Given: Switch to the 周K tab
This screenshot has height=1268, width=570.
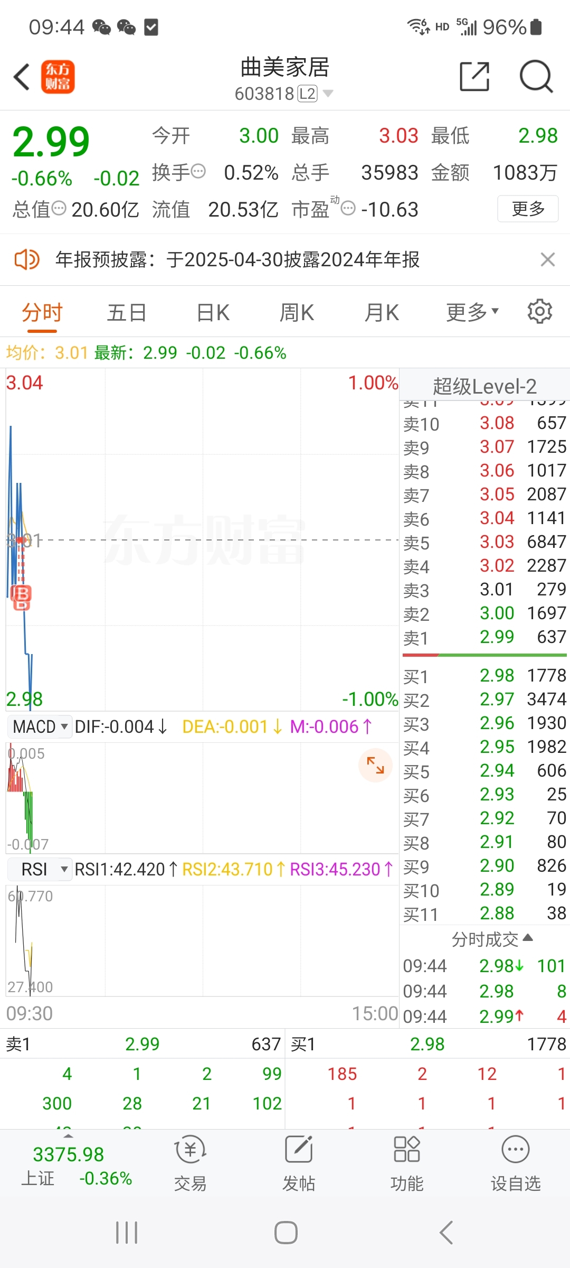Looking at the screenshot, I should coord(297,313).
